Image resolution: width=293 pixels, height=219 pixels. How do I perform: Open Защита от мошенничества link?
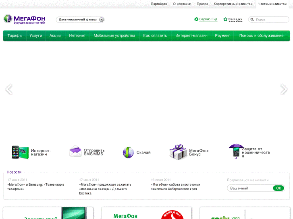256,152
